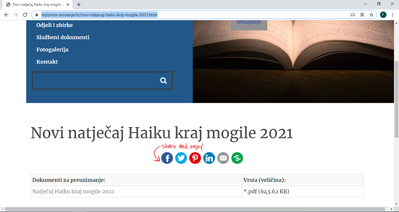Share on LinkedIn icon
399x212 pixels.
tap(209, 158)
